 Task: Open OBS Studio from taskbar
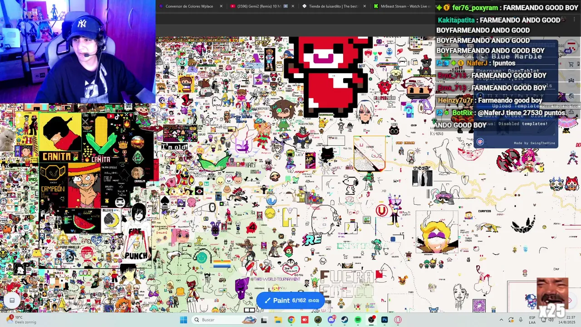pyautogui.click(x=371, y=320)
